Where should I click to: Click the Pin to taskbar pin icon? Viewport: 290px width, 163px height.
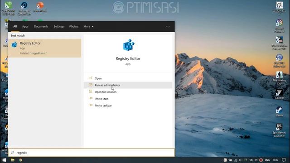pyautogui.click(x=91, y=105)
